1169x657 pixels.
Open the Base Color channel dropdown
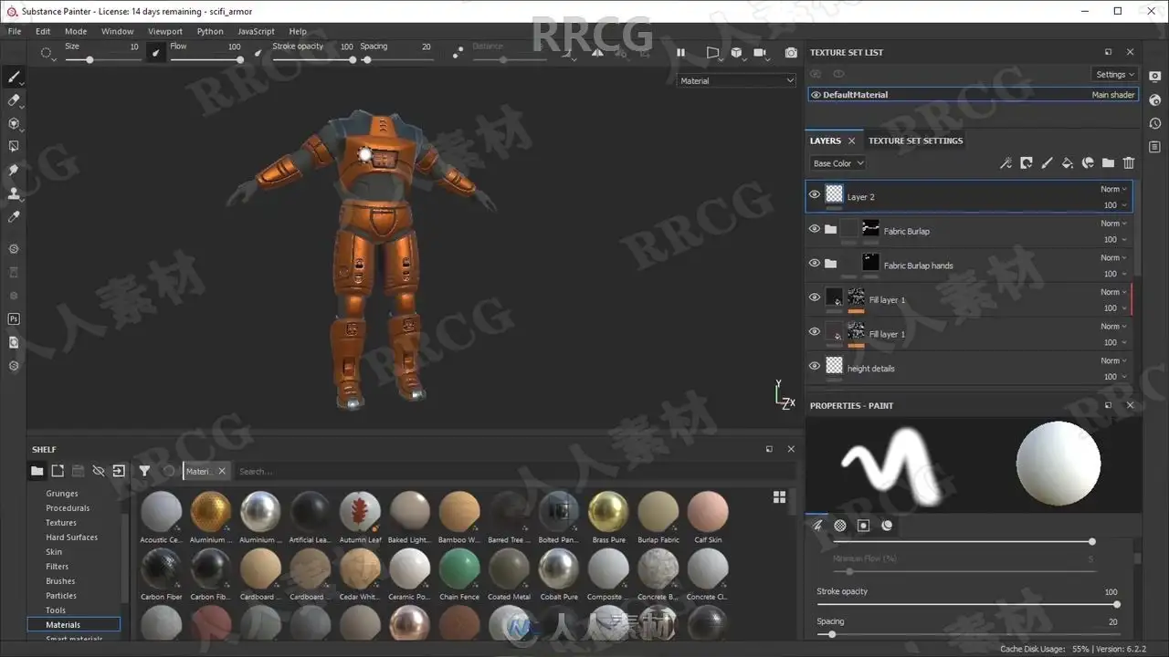[x=837, y=163]
